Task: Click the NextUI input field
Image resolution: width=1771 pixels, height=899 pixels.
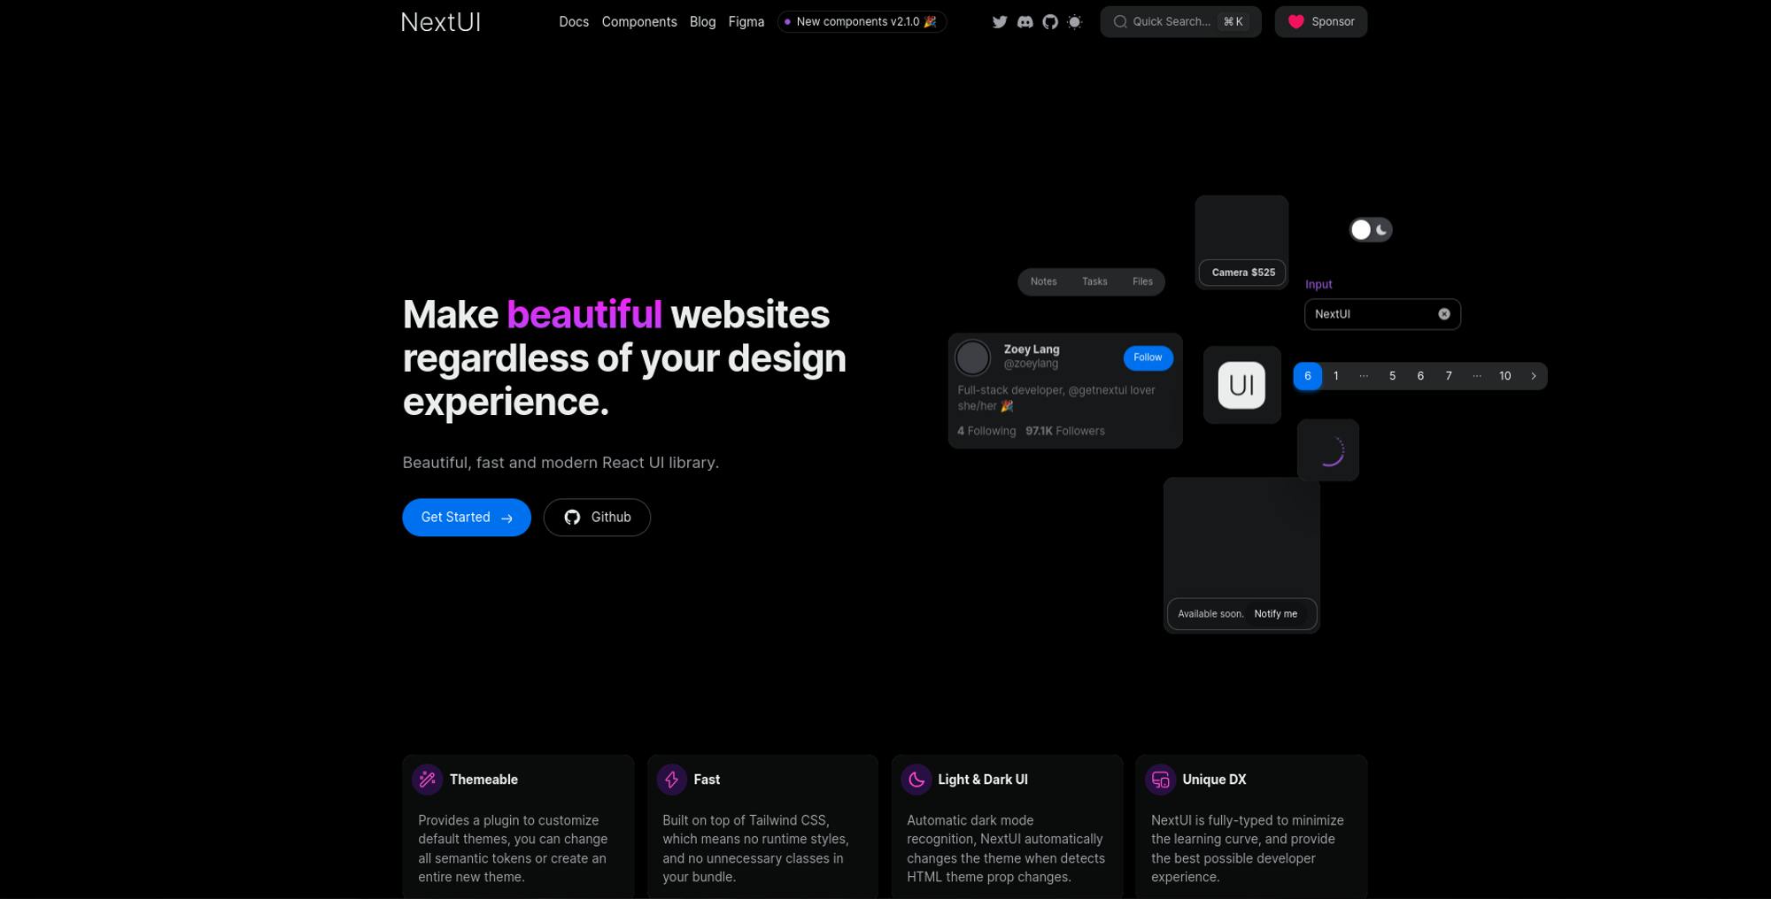Action: [1382, 314]
